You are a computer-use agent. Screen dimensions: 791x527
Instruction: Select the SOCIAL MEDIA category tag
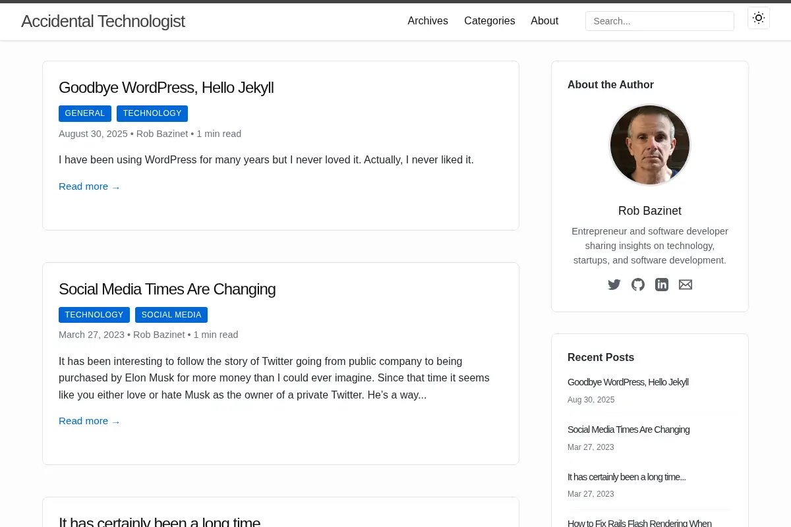[x=171, y=315]
